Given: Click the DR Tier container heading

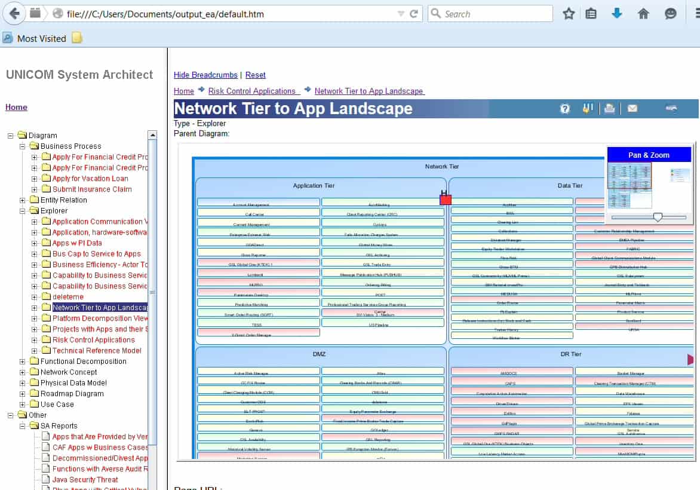Looking at the screenshot, I should [x=571, y=354].
